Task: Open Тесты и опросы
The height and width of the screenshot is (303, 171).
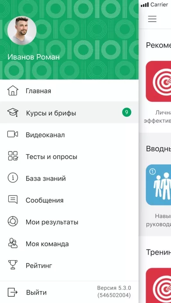Action: (69, 156)
